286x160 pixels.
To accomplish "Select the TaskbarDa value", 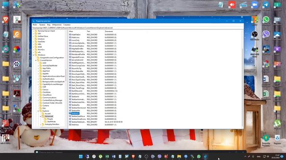I will click(76, 105).
